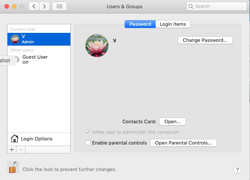Open Parental Controls button
The image size is (250, 180).
183,143
